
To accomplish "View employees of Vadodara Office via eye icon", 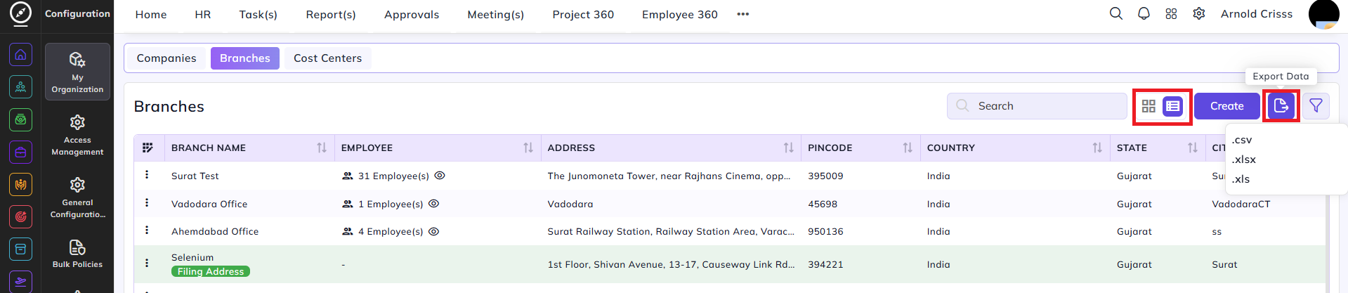I will click(434, 204).
